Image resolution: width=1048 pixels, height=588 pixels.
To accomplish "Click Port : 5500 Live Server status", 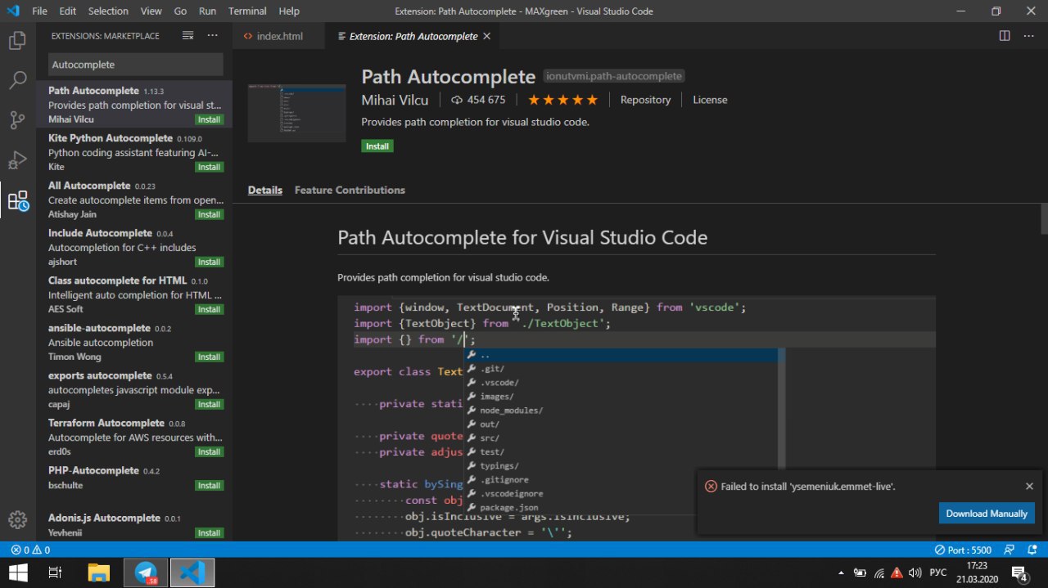I will click(x=964, y=550).
